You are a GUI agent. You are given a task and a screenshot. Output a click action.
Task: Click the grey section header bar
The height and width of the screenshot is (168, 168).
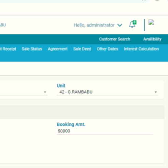pos(82,112)
